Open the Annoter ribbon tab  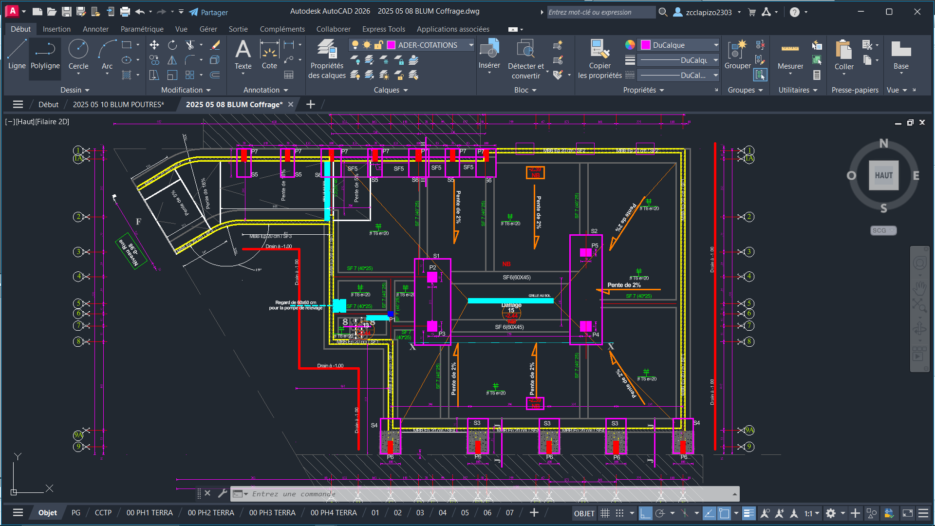[x=95, y=29]
